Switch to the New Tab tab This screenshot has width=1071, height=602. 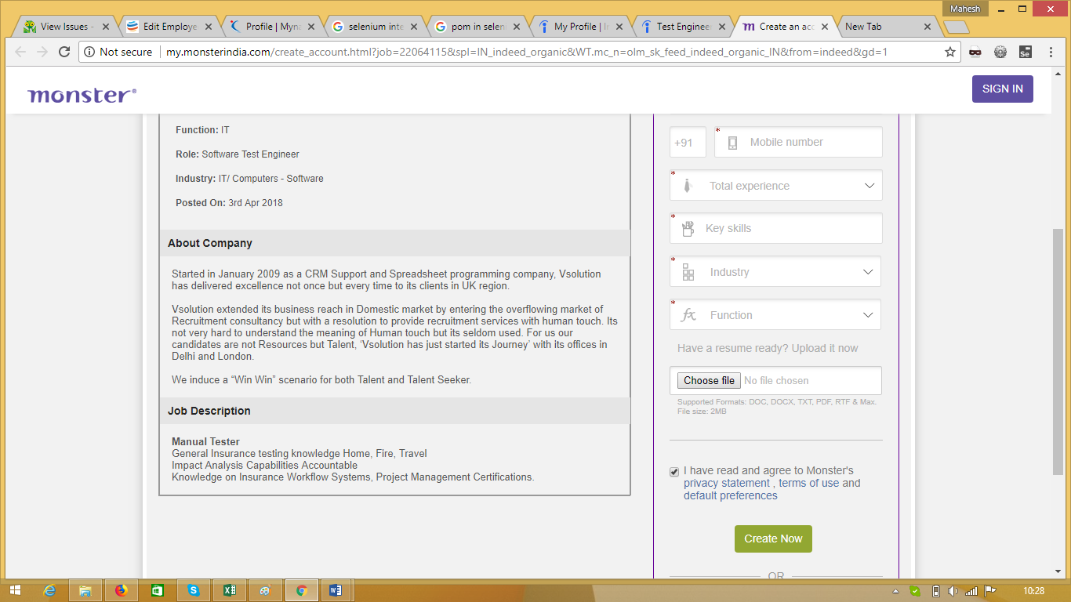(x=888, y=27)
